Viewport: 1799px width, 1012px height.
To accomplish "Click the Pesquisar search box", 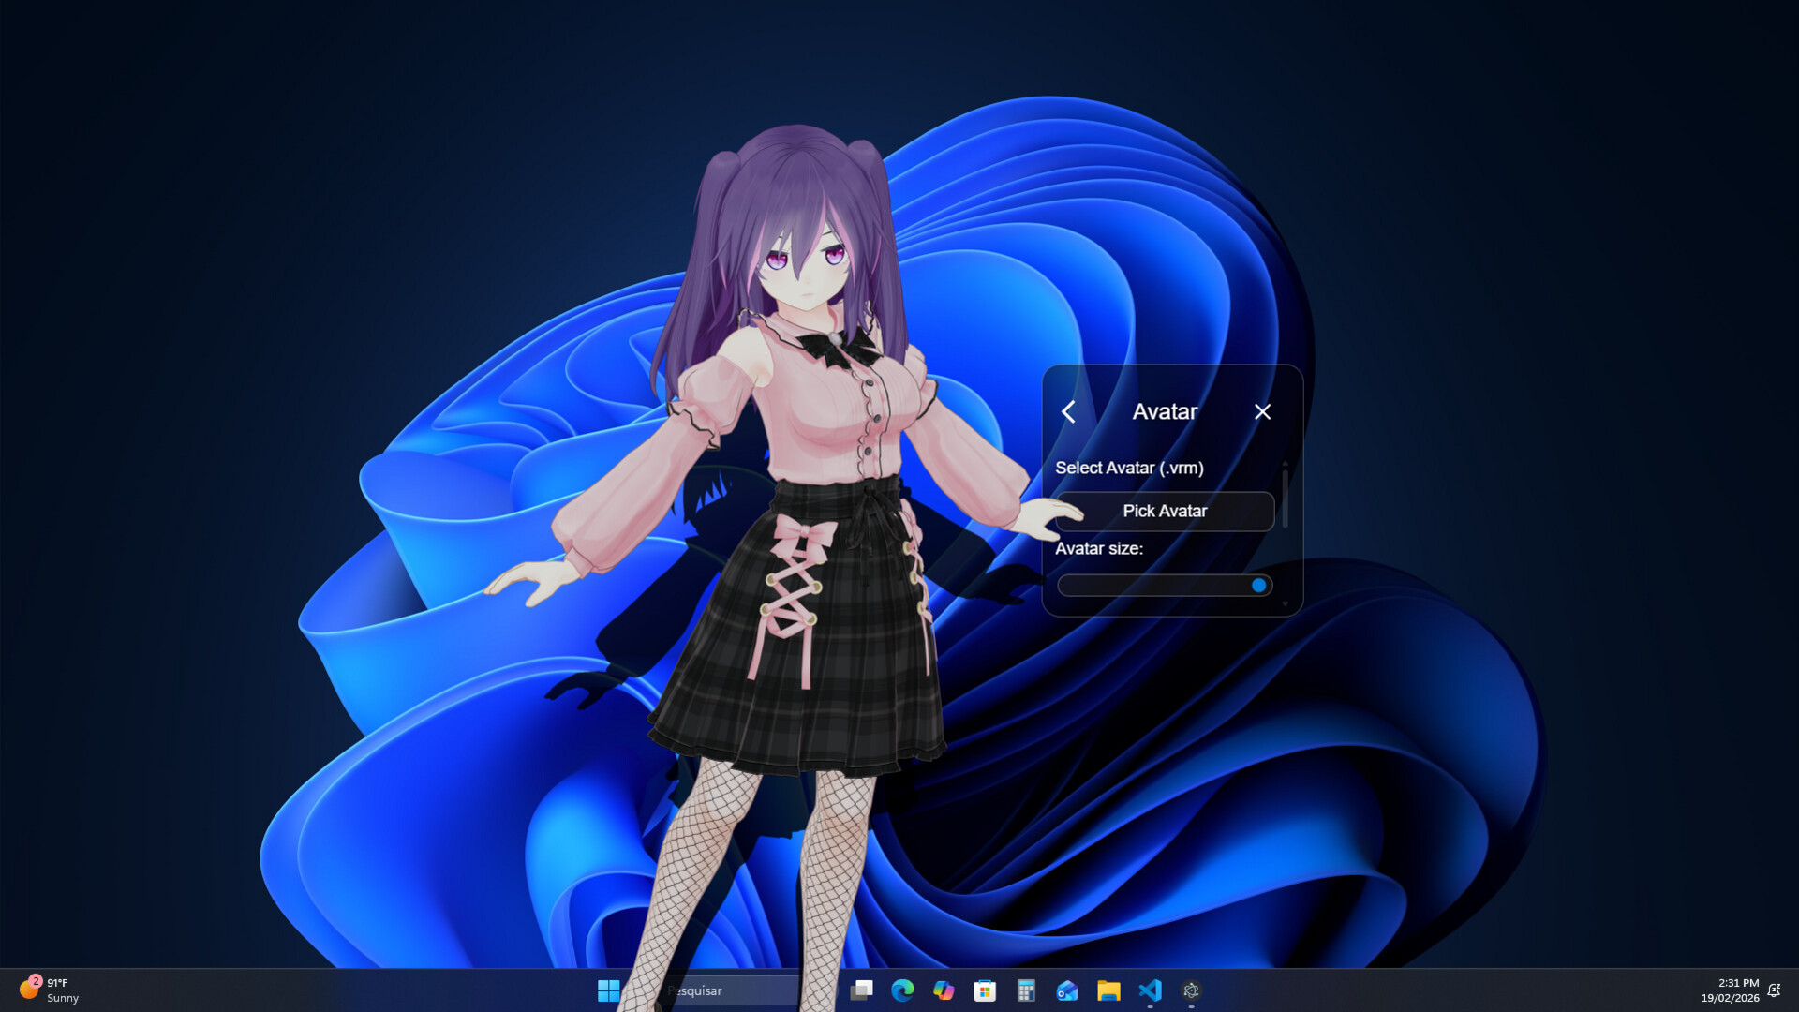I will 731,990.
